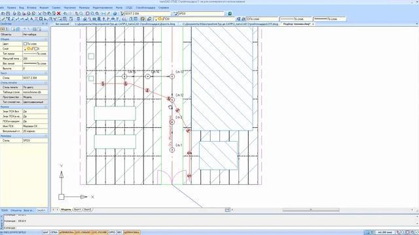
Task: Click the command line toggle icon in model tab bar
Action: pos(227,210)
